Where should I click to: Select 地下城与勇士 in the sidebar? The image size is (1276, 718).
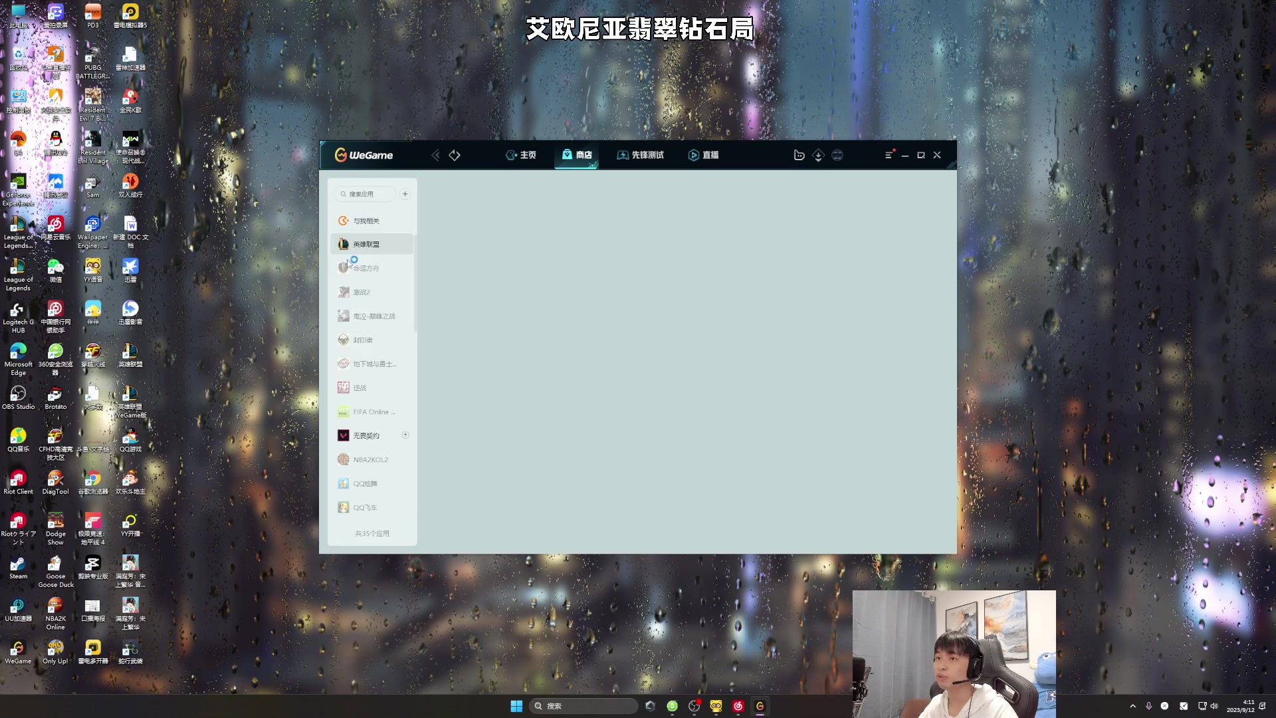point(372,364)
